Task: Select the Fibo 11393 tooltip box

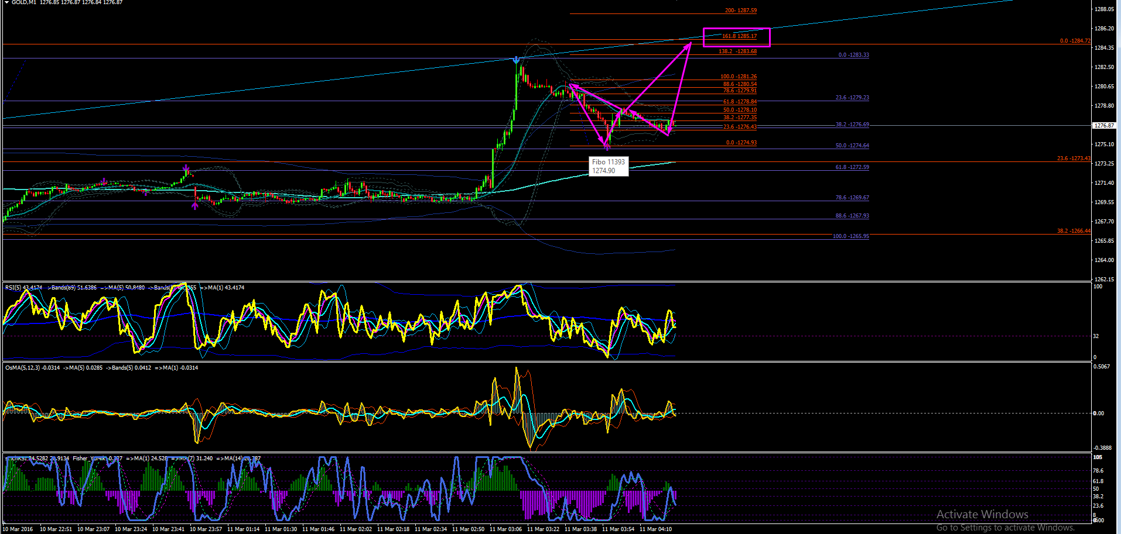Action: click(x=609, y=166)
